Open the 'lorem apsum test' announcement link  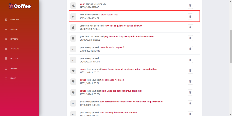(x=109, y=15)
